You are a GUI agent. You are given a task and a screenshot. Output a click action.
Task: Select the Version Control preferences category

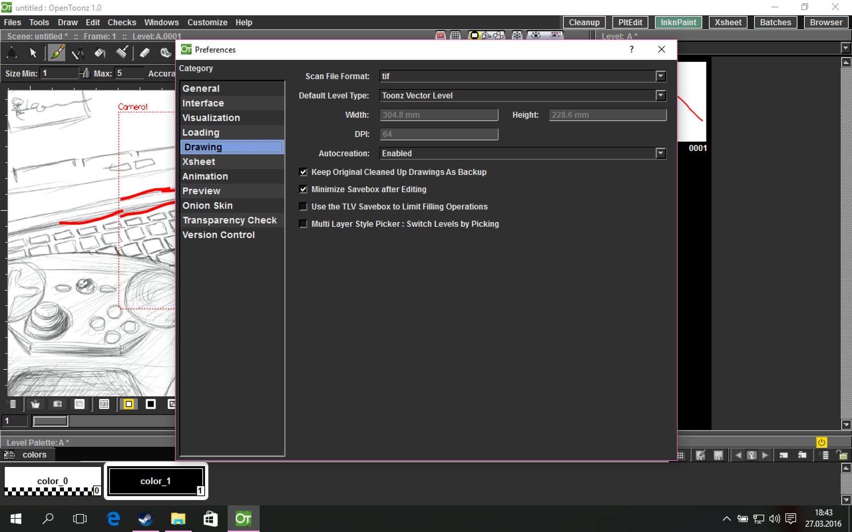click(232, 235)
